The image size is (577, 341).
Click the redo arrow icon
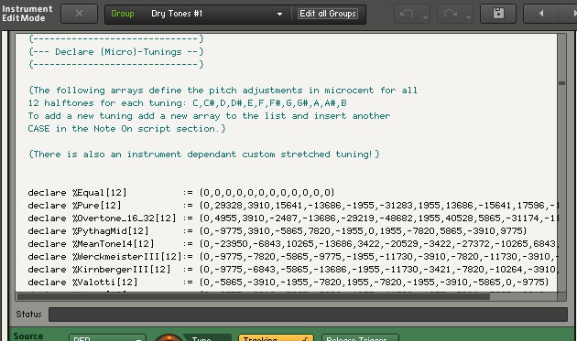click(x=450, y=14)
